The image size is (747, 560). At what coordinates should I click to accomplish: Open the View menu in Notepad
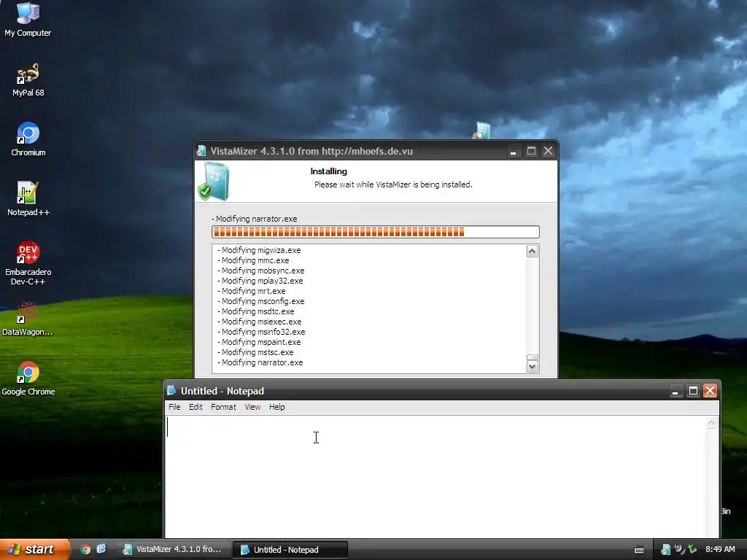click(252, 407)
